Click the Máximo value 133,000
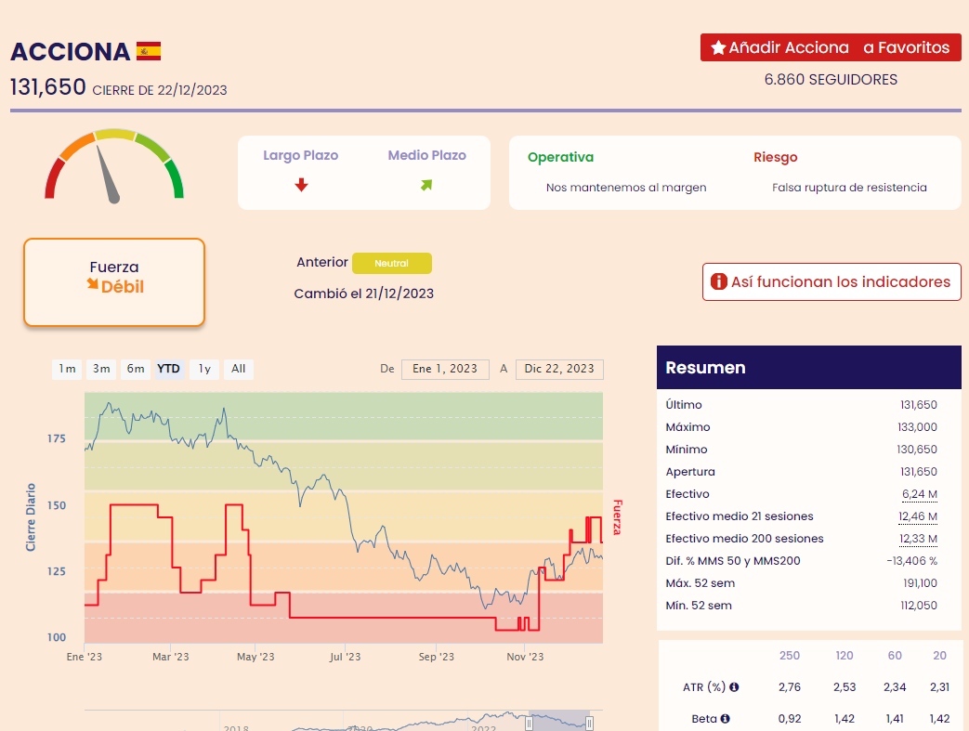Image resolution: width=969 pixels, height=731 pixels. (x=917, y=427)
